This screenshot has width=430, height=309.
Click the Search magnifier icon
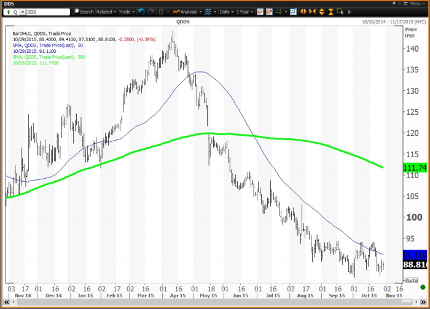point(76,12)
